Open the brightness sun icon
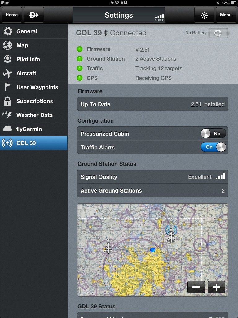The width and height of the screenshot is (238, 318). [x=204, y=15]
